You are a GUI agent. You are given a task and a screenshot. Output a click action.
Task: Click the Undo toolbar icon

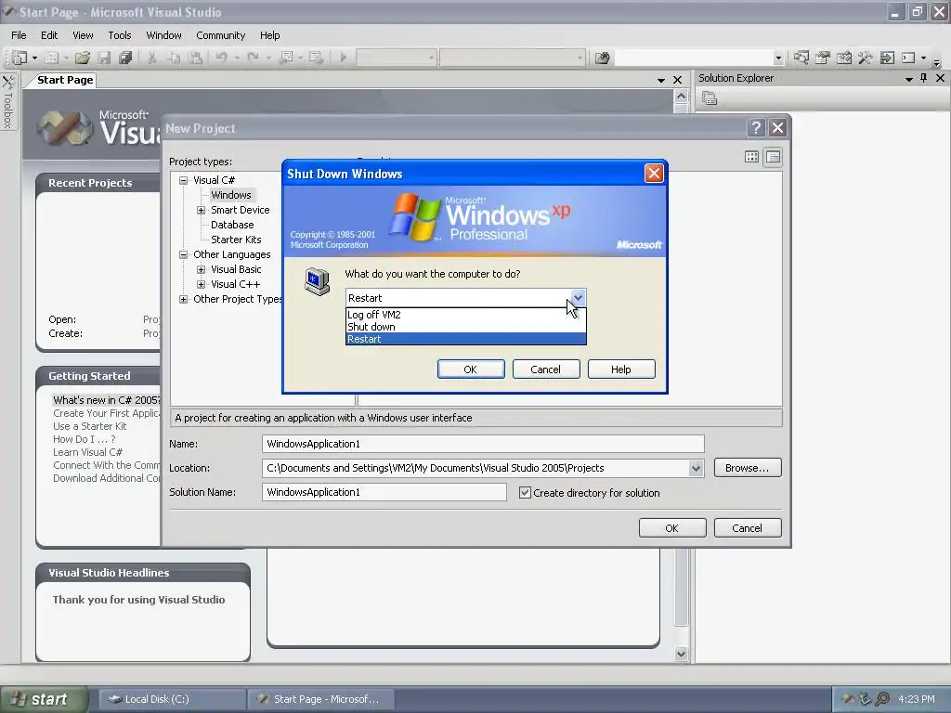(221, 58)
